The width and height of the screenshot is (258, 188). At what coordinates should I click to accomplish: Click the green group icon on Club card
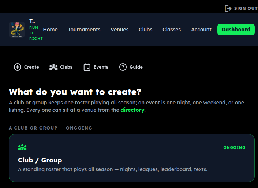[22, 147]
